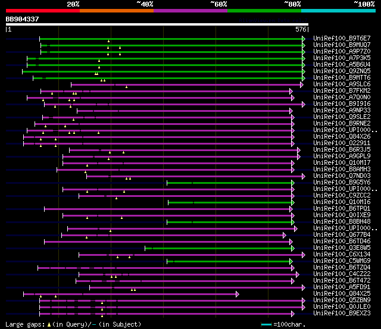Click the purple arrowhead ending the Q677B4 alignment
Viewport: 381px width, 329px height.
285,235
